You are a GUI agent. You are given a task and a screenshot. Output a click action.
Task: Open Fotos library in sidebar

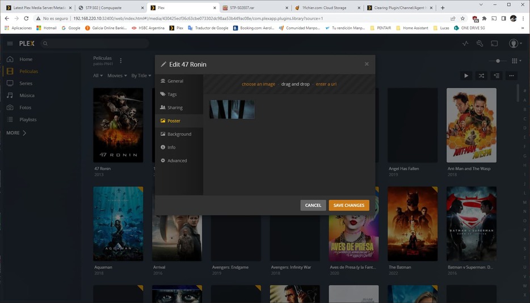click(25, 107)
